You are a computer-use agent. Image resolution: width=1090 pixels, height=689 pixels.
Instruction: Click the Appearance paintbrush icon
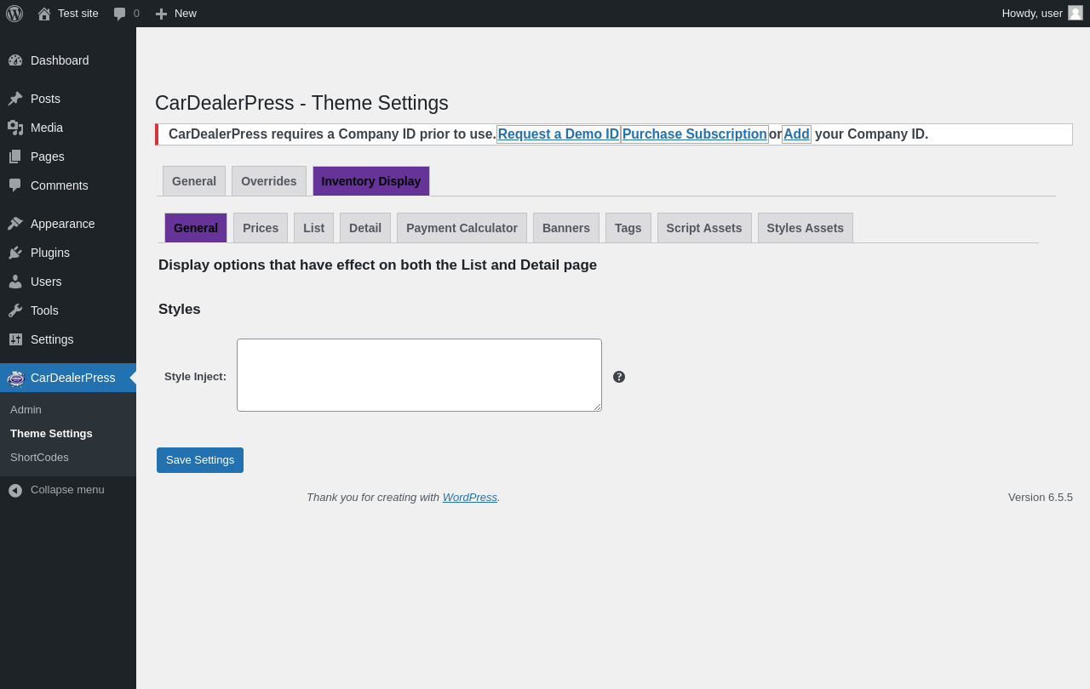coord(15,224)
